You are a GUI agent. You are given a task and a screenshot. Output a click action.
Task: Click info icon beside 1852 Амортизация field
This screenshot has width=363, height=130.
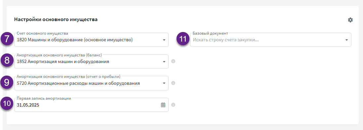click(173, 61)
